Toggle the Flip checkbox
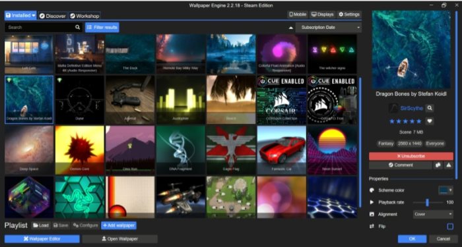Viewport: 462px width, 247px height. pos(450,227)
